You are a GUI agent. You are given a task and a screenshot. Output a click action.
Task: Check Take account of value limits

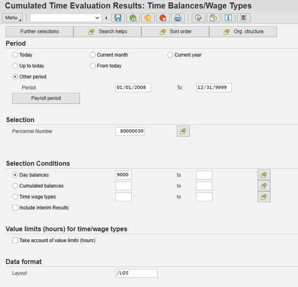point(15,241)
